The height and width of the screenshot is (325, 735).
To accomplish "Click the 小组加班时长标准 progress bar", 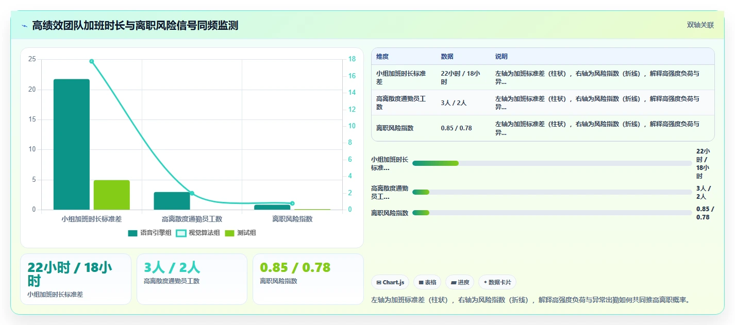I will (x=552, y=163).
